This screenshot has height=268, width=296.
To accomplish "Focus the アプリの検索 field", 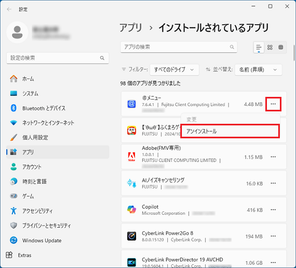I will coord(179,47).
